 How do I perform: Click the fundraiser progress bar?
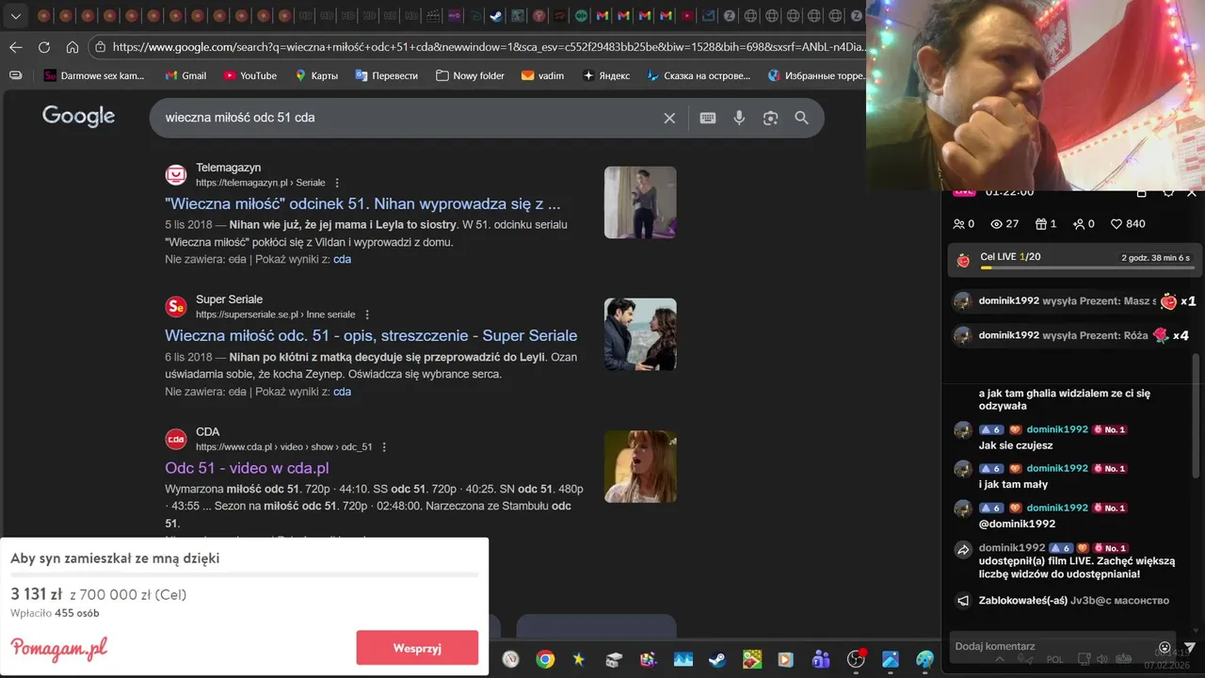[244, 574]
